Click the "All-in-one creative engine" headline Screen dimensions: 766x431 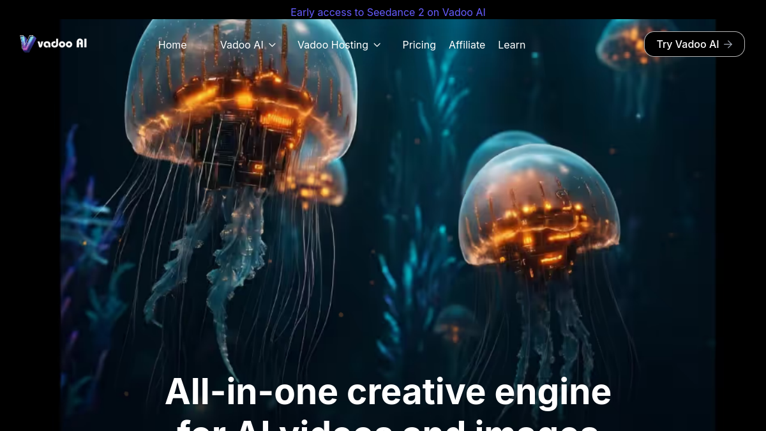(388, 391)
